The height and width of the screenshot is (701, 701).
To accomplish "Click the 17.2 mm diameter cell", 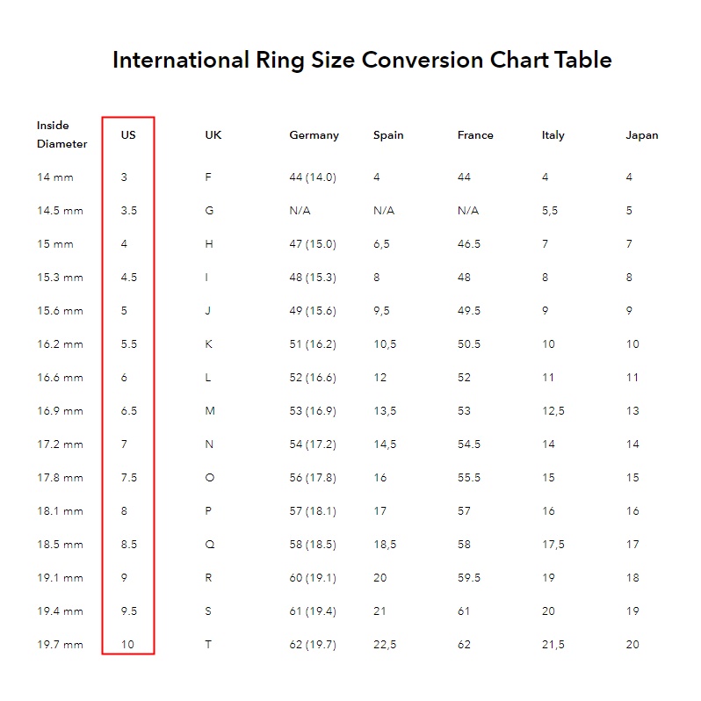I will pos(60,444).
